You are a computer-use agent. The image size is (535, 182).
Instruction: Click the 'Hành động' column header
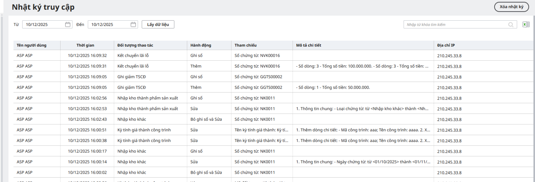[x=201, y=45]
